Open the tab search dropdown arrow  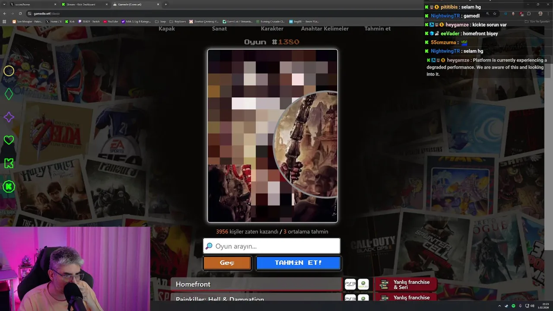click(4, 4)
